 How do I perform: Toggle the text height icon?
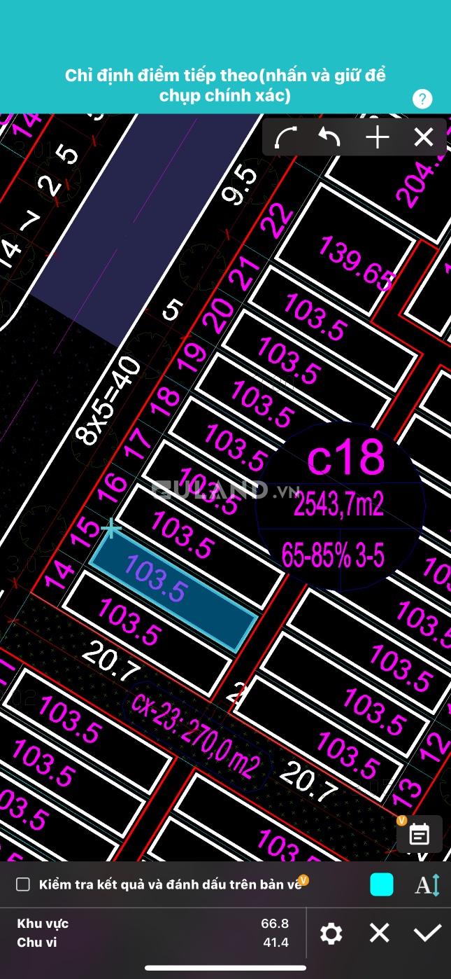click(427, 885)
